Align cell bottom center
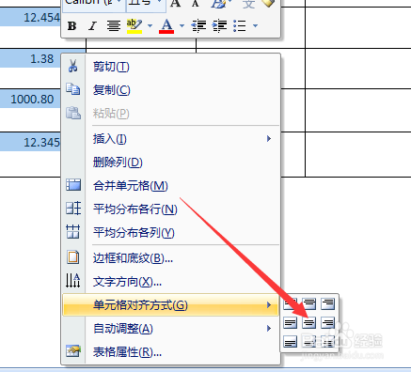 click(309, 341)
